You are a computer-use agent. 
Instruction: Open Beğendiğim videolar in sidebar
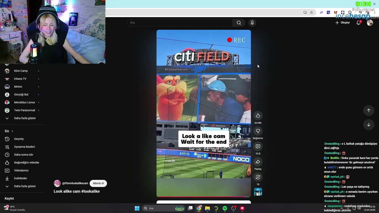(x=22, y=163)
